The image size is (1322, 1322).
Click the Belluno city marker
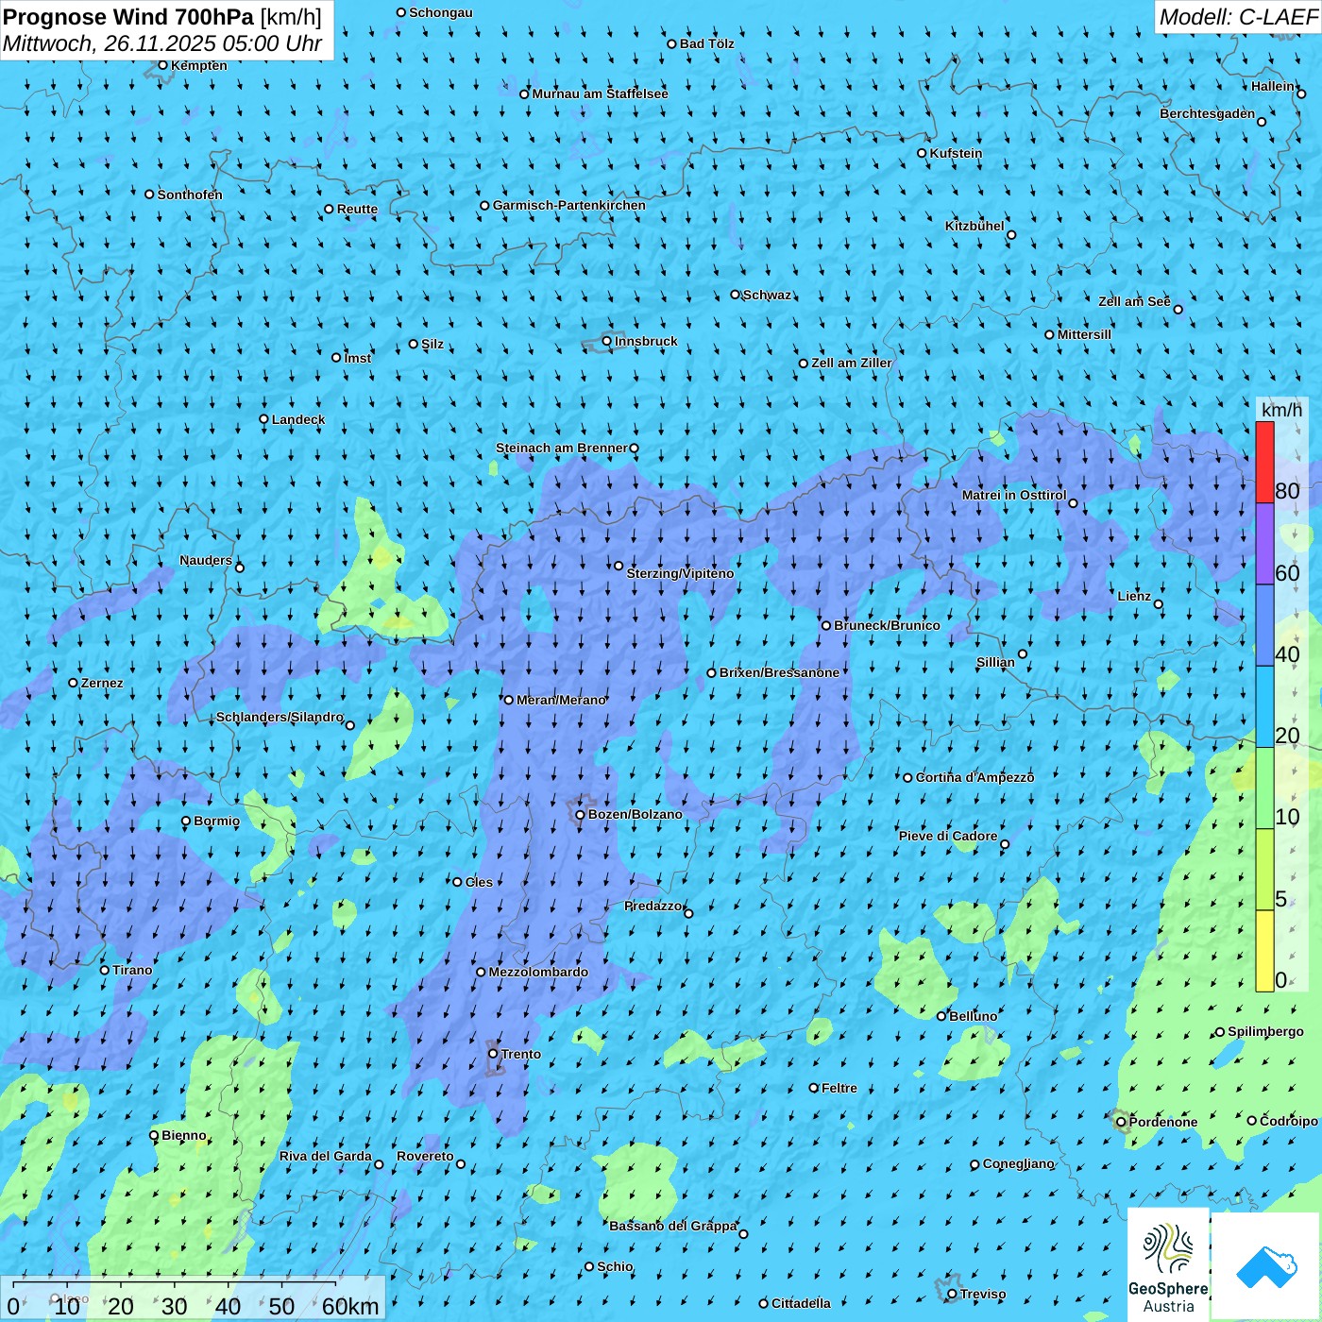pos(941,1016)
